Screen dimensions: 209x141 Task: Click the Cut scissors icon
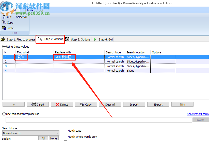coord(4,17)
